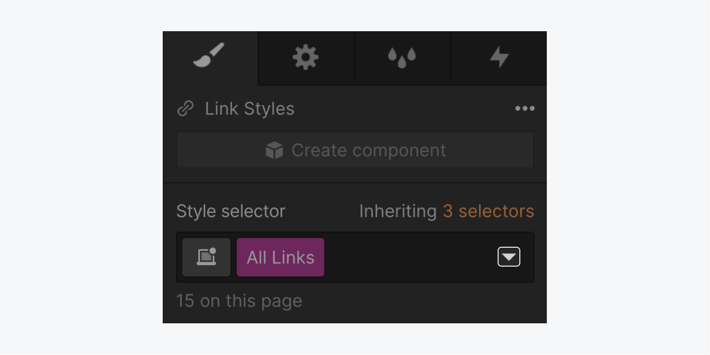Click the Inheriting label text

[x=398, y=211]
